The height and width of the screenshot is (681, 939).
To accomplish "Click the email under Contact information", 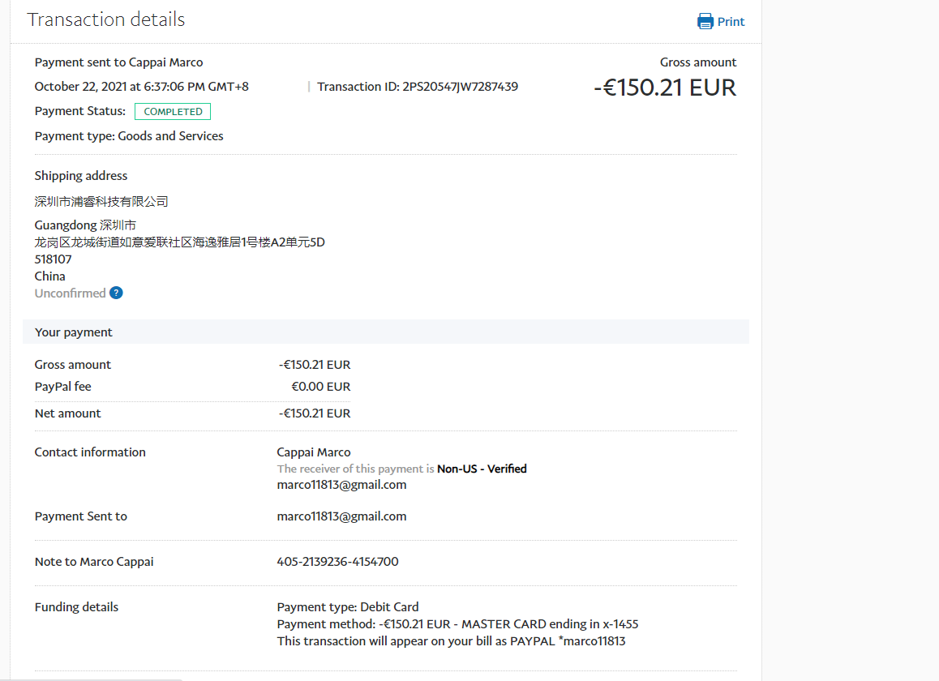I will pyautogui.click(x=341, y=485).
